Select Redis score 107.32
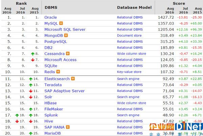Viewport: 203px width, 136px height. point(167,72)
